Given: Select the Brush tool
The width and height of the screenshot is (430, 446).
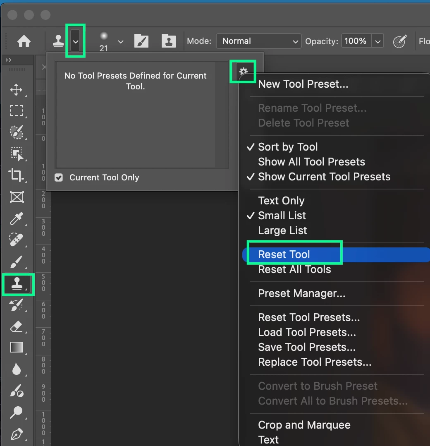Looking at the screenshot, I should [16, 261].
